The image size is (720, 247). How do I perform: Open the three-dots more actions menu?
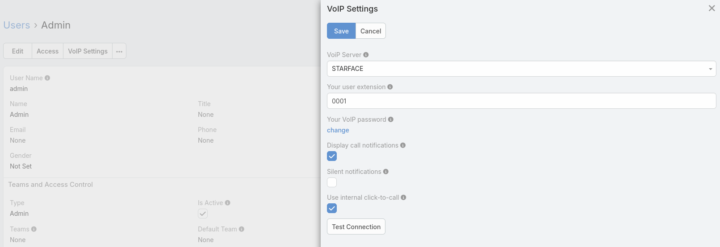coord(119,51)
